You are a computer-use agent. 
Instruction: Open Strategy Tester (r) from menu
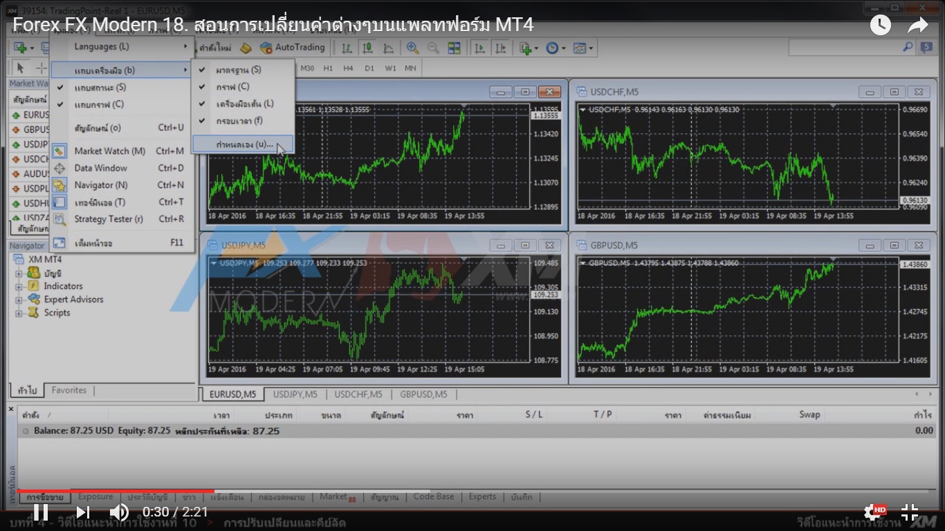point(122,219)
